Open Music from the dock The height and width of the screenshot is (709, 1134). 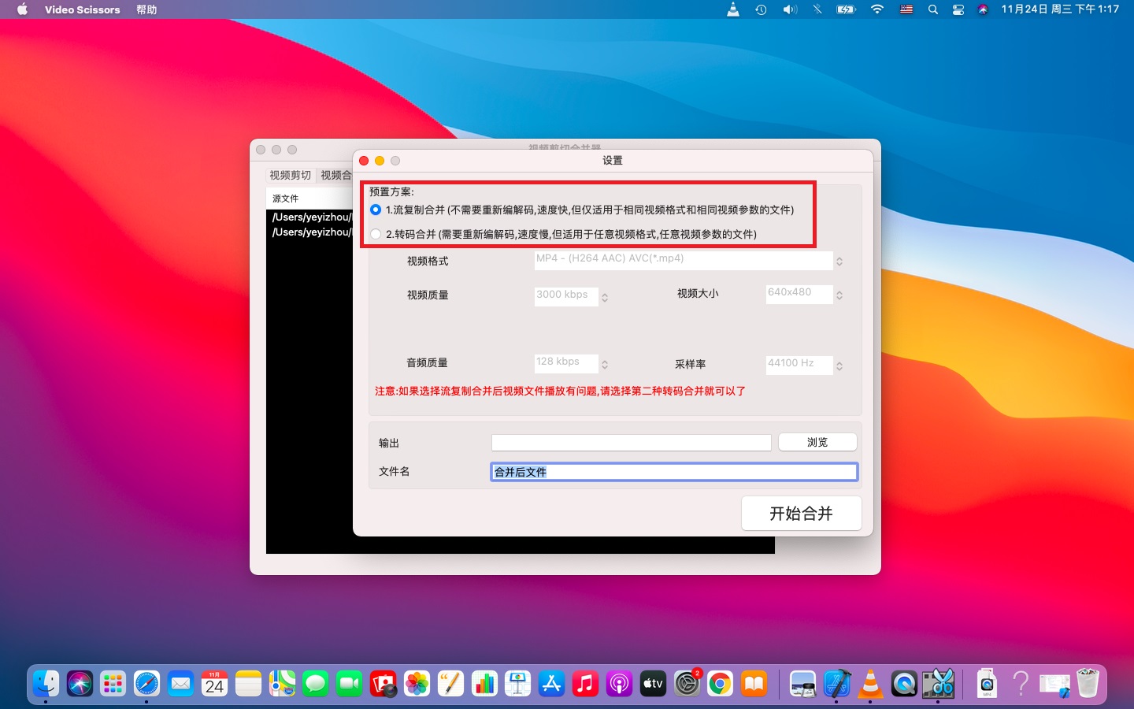585,684
